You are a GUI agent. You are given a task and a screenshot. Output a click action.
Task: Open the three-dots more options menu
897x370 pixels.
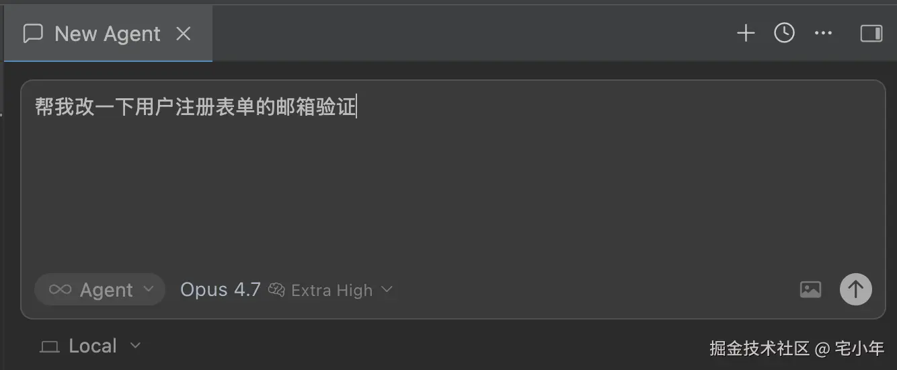pos(823,33)
